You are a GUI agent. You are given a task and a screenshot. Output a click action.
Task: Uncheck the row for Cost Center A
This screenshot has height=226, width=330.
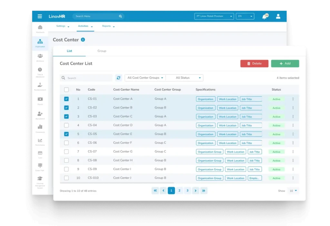[x=66, y=99]
